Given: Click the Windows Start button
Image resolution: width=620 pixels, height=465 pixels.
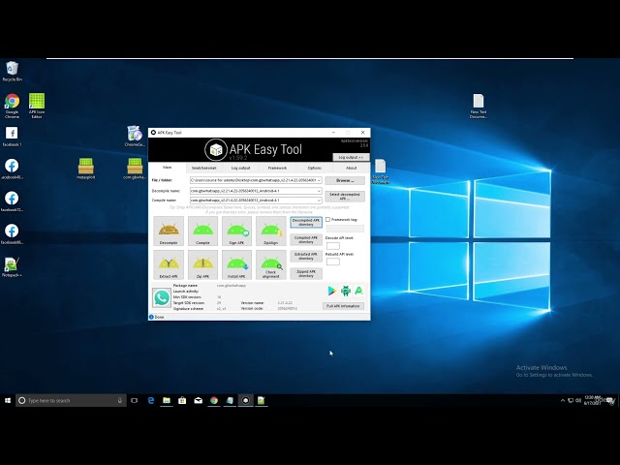Looking at the screenshot, I should [x=8, y=400].
